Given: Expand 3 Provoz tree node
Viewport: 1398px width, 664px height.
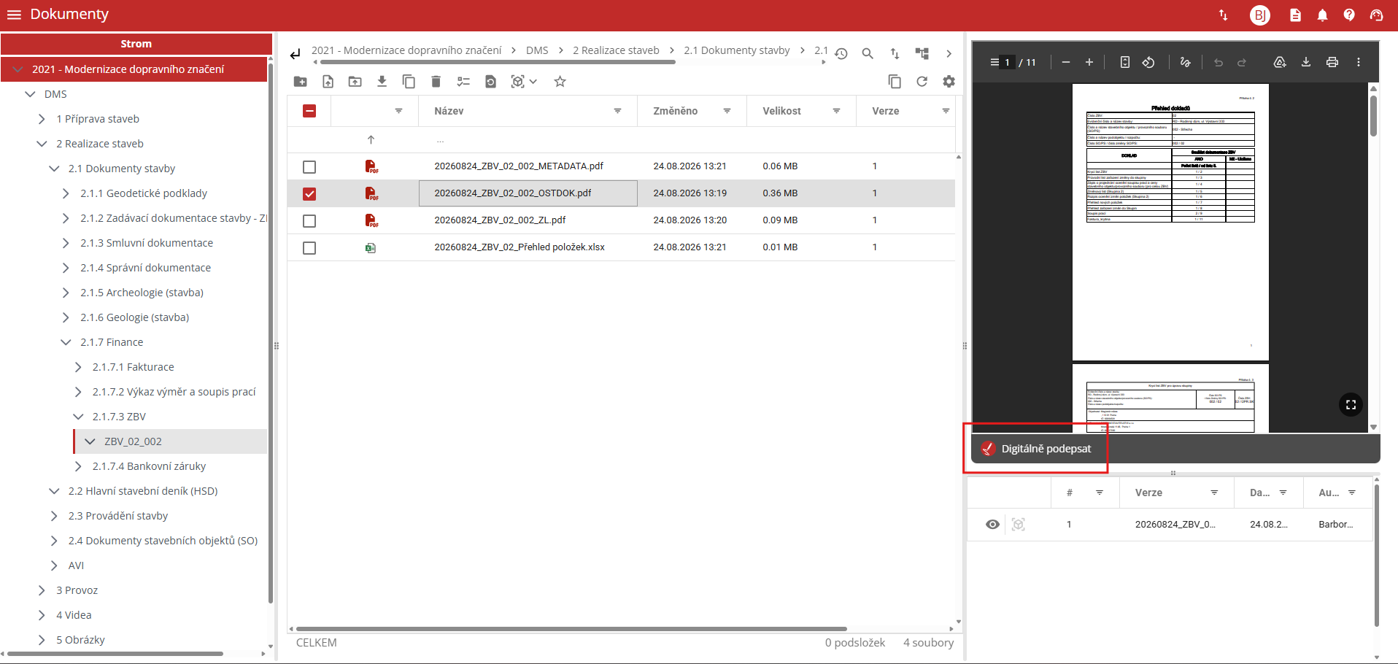Looking at the screenshot, I should coord(42,590).
